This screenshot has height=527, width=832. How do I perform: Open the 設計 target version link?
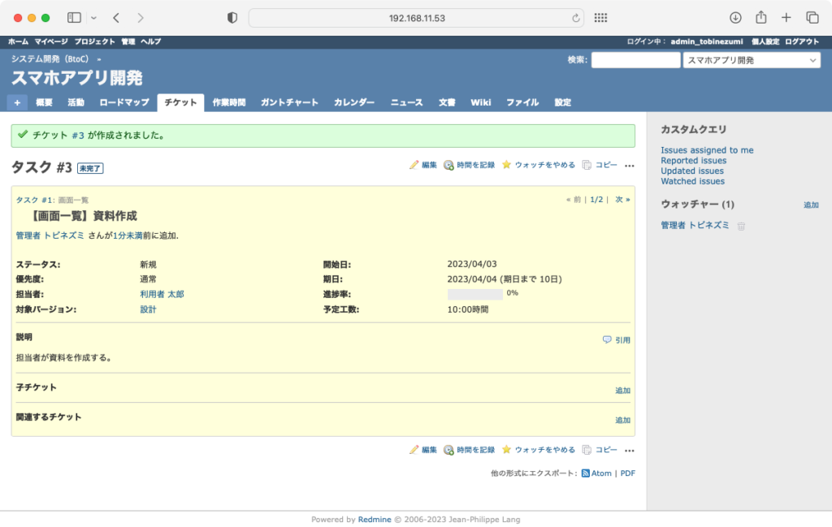148,309
